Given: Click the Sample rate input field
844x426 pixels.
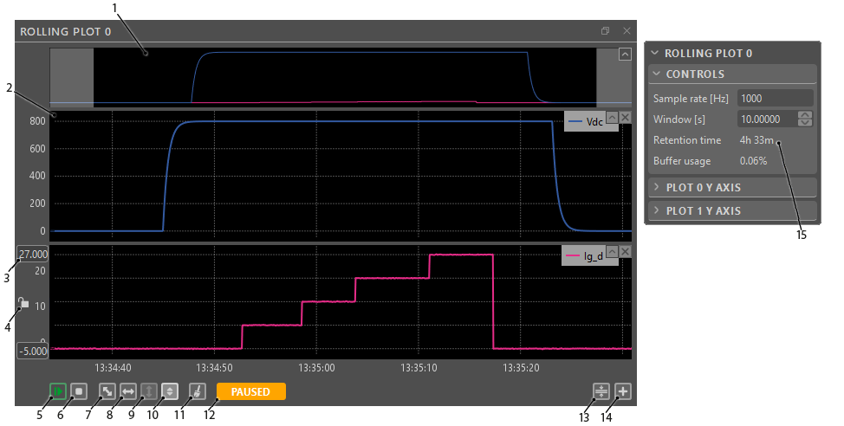Looking at the screenshot, I should click(774, 98).
